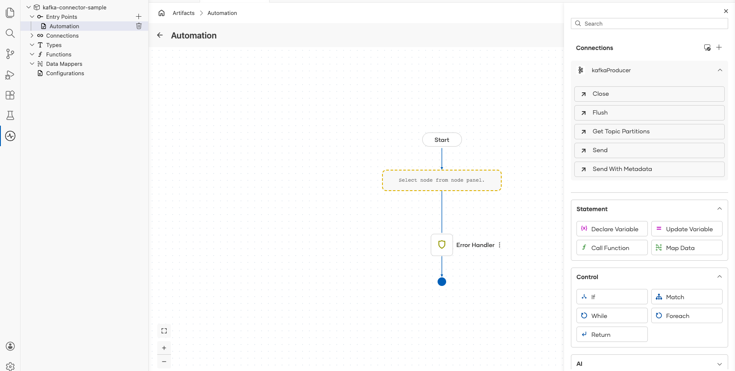Open the Manage gear icon
This screenshot has width=735, height=371.
10,366
